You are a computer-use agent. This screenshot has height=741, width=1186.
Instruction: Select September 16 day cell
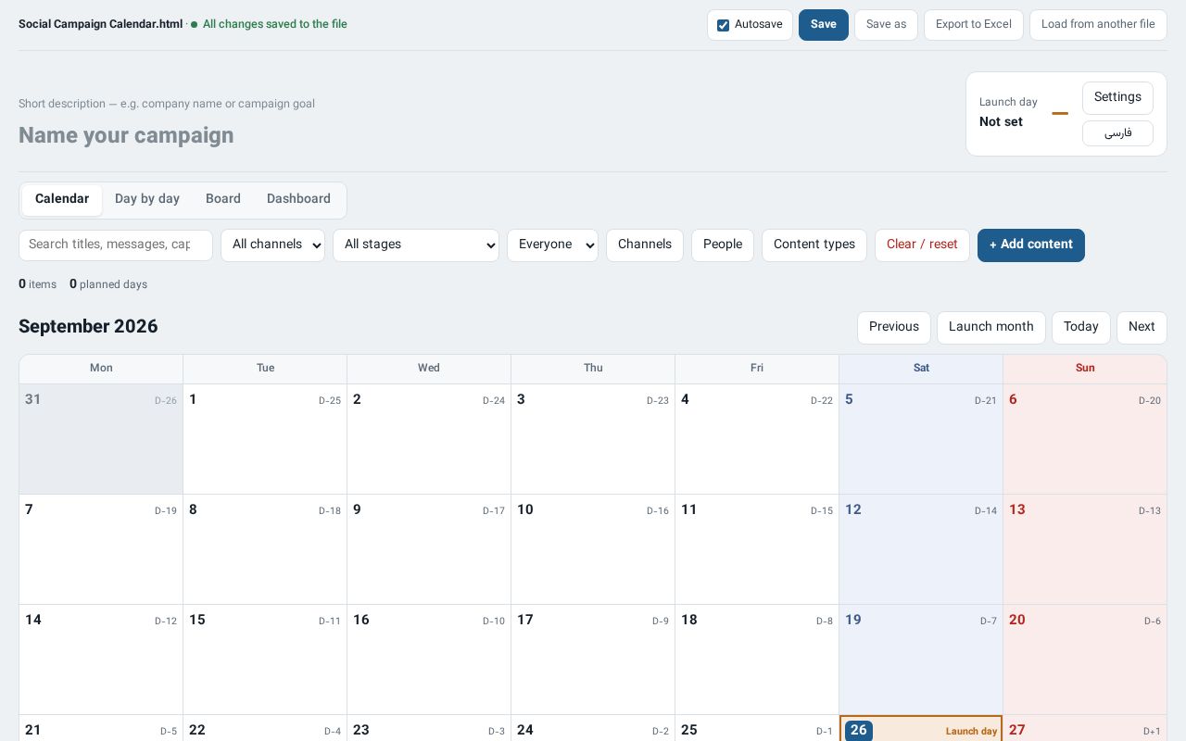(429, 659)
